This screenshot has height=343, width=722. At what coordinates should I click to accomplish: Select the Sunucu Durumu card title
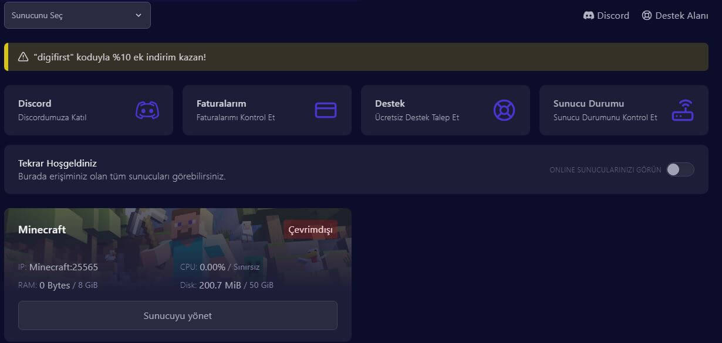click(x=589, y=104)
